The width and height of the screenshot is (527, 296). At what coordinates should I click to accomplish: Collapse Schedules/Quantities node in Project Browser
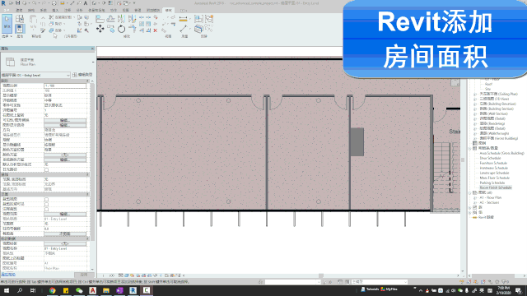(470, 148)
